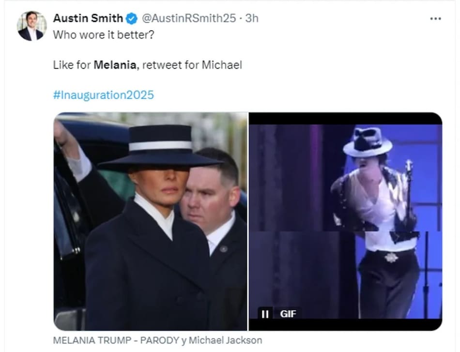
Task: Open the Austin Smith display name link
Action: [x=88, y=18]
